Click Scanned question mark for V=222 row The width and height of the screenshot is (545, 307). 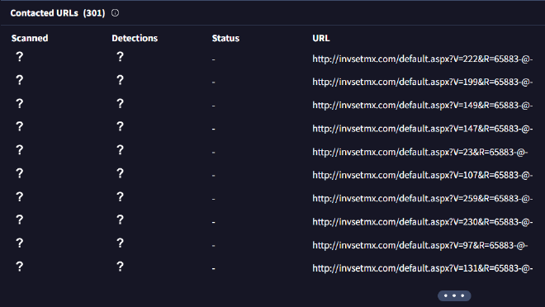click(x=20, y=56)
